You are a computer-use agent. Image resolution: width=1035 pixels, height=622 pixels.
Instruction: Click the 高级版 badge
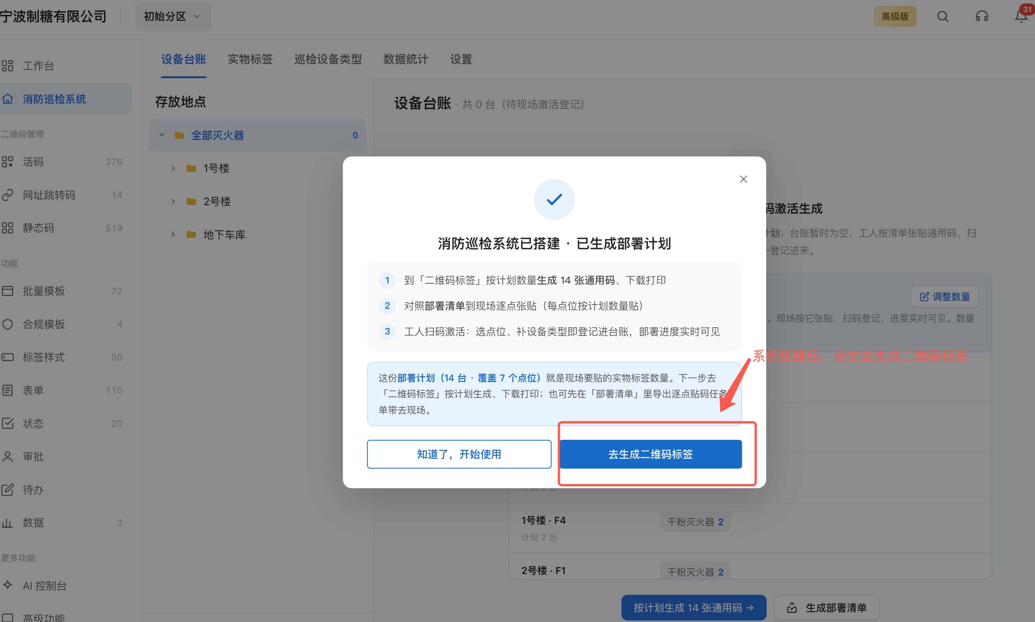click(895, 16)
